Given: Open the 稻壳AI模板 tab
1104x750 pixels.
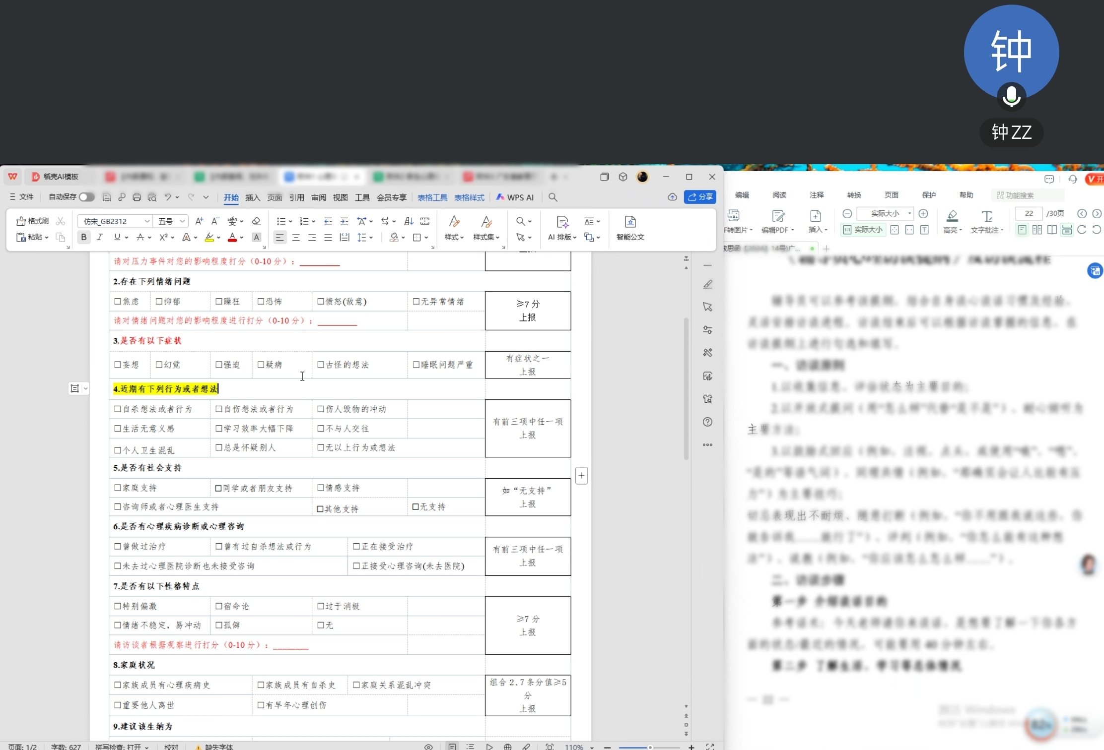Looking at the screenshot, I should pyautogui.click(x=56, y=177).
